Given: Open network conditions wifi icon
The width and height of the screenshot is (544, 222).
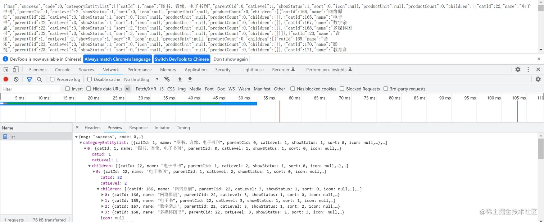Looking at the screenshot, I should click(167, 79).
